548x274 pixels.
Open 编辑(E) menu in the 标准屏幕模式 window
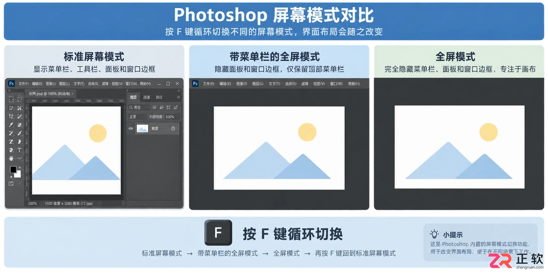point(37,84)
